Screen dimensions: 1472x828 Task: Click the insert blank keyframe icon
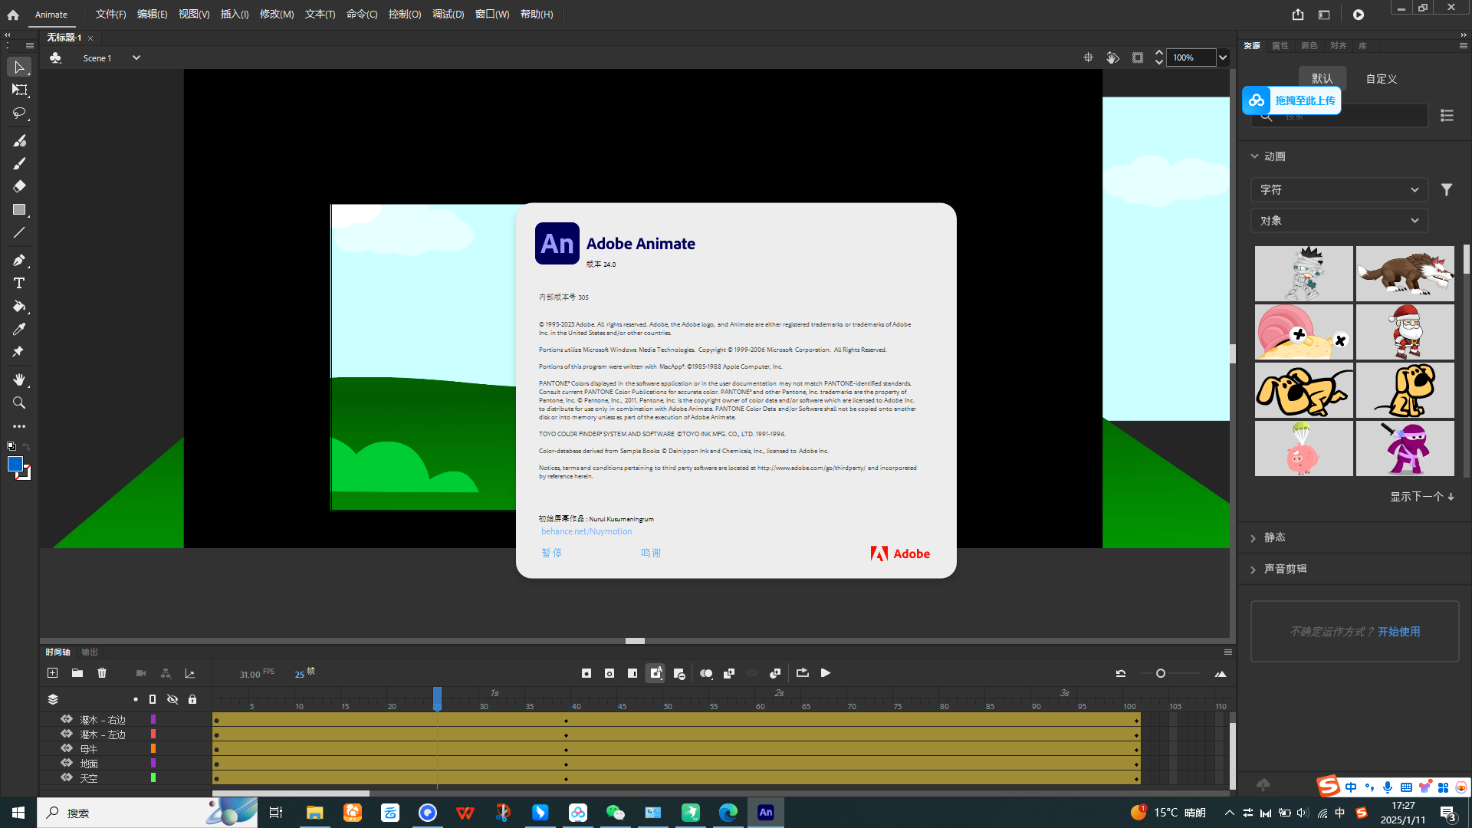click(609, 673)
